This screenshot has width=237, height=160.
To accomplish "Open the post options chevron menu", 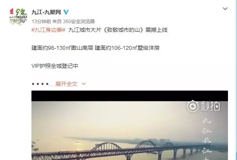I will [x=225, y=9].
